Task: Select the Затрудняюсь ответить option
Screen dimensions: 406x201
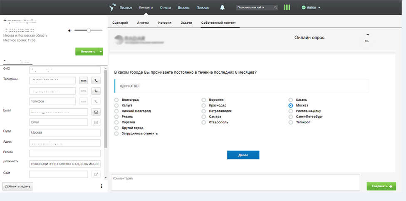Action: [116, 134]
